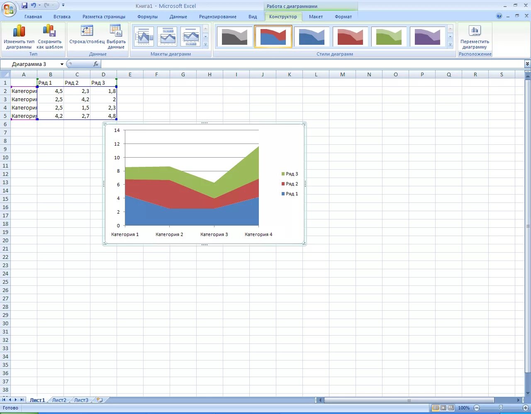Viewport: 531px width, 414px height.
Task: Open Excel help question mark
Action: (499, 16)
